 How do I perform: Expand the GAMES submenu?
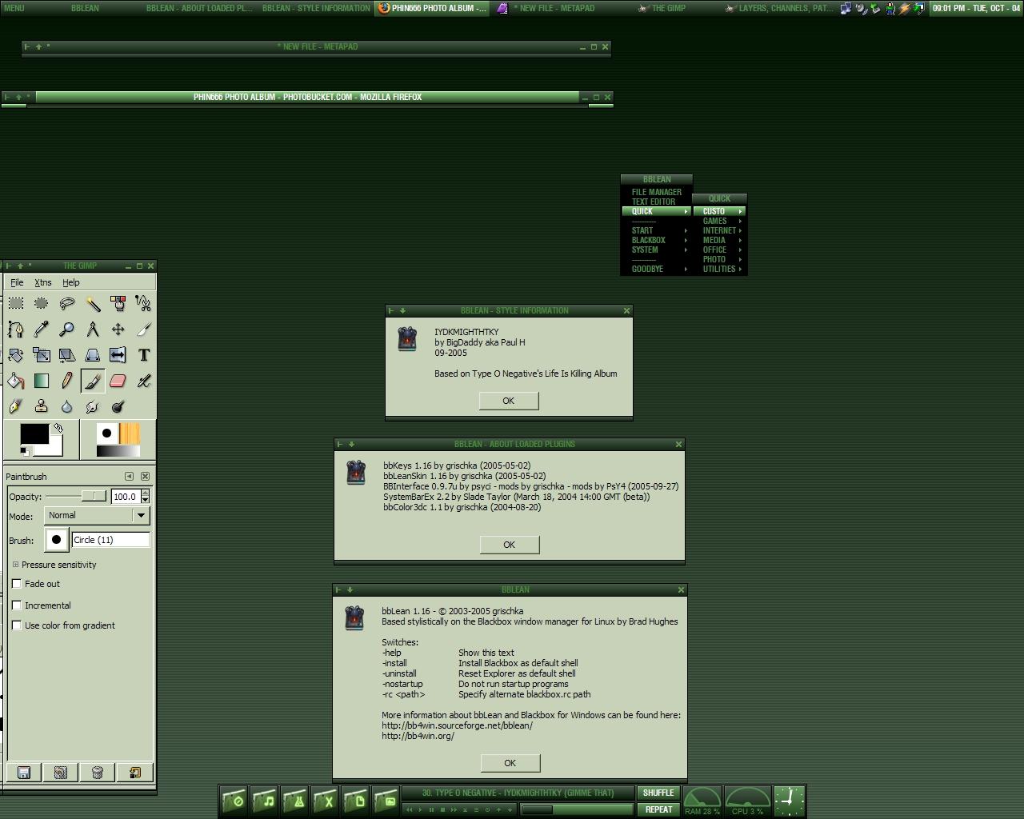coord(720,221)
